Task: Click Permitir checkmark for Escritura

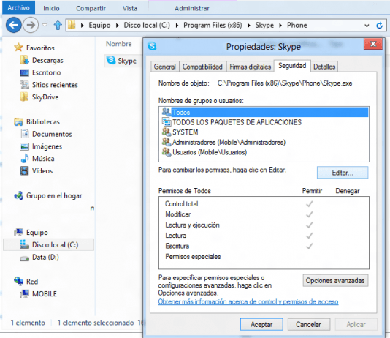Action: (x=310, y=246)
